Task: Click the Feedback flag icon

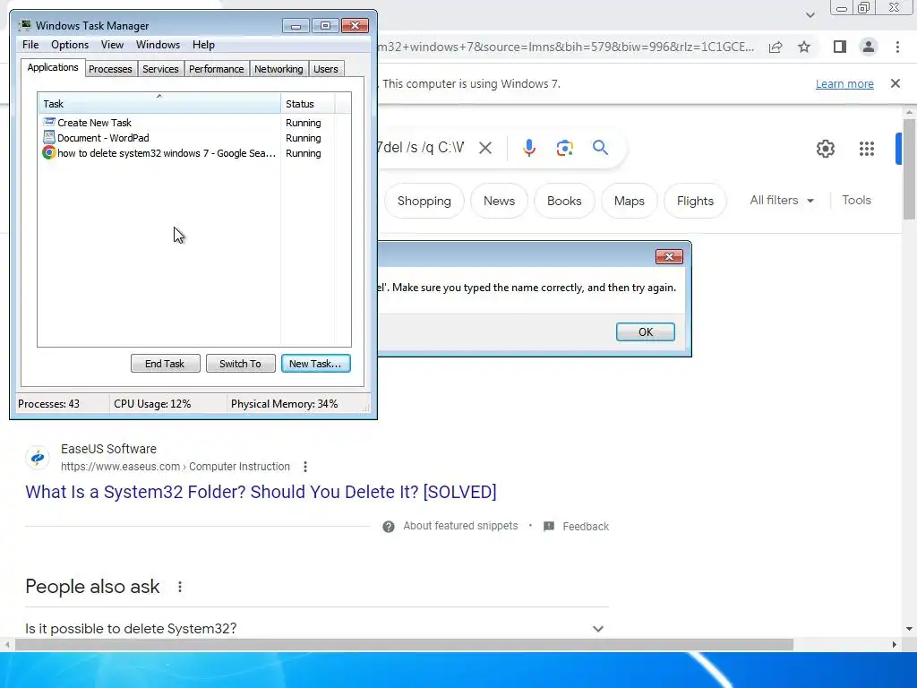Action: (549, 527)
